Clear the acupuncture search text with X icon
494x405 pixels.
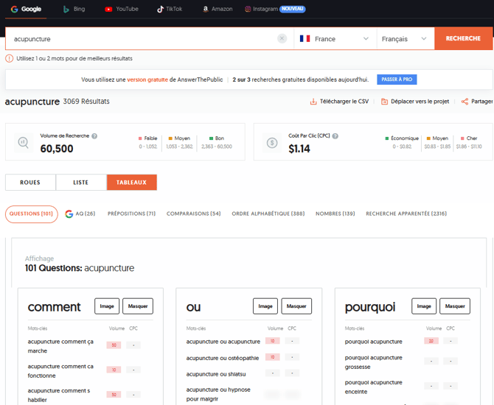282,39
